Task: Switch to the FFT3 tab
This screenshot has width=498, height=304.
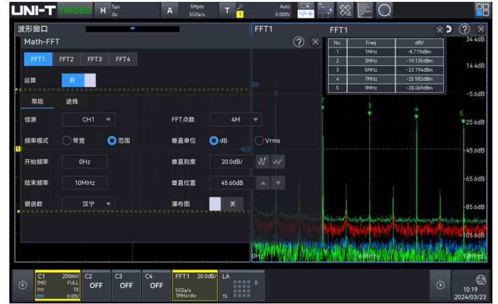Action: [94, 59]
